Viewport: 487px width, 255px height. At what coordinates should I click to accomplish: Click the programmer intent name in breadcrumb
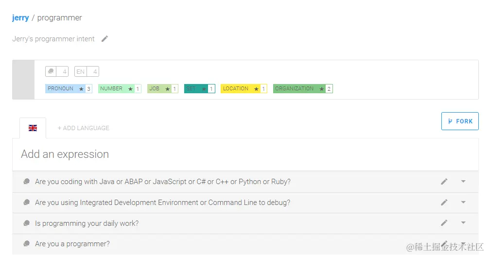[60, 17]
